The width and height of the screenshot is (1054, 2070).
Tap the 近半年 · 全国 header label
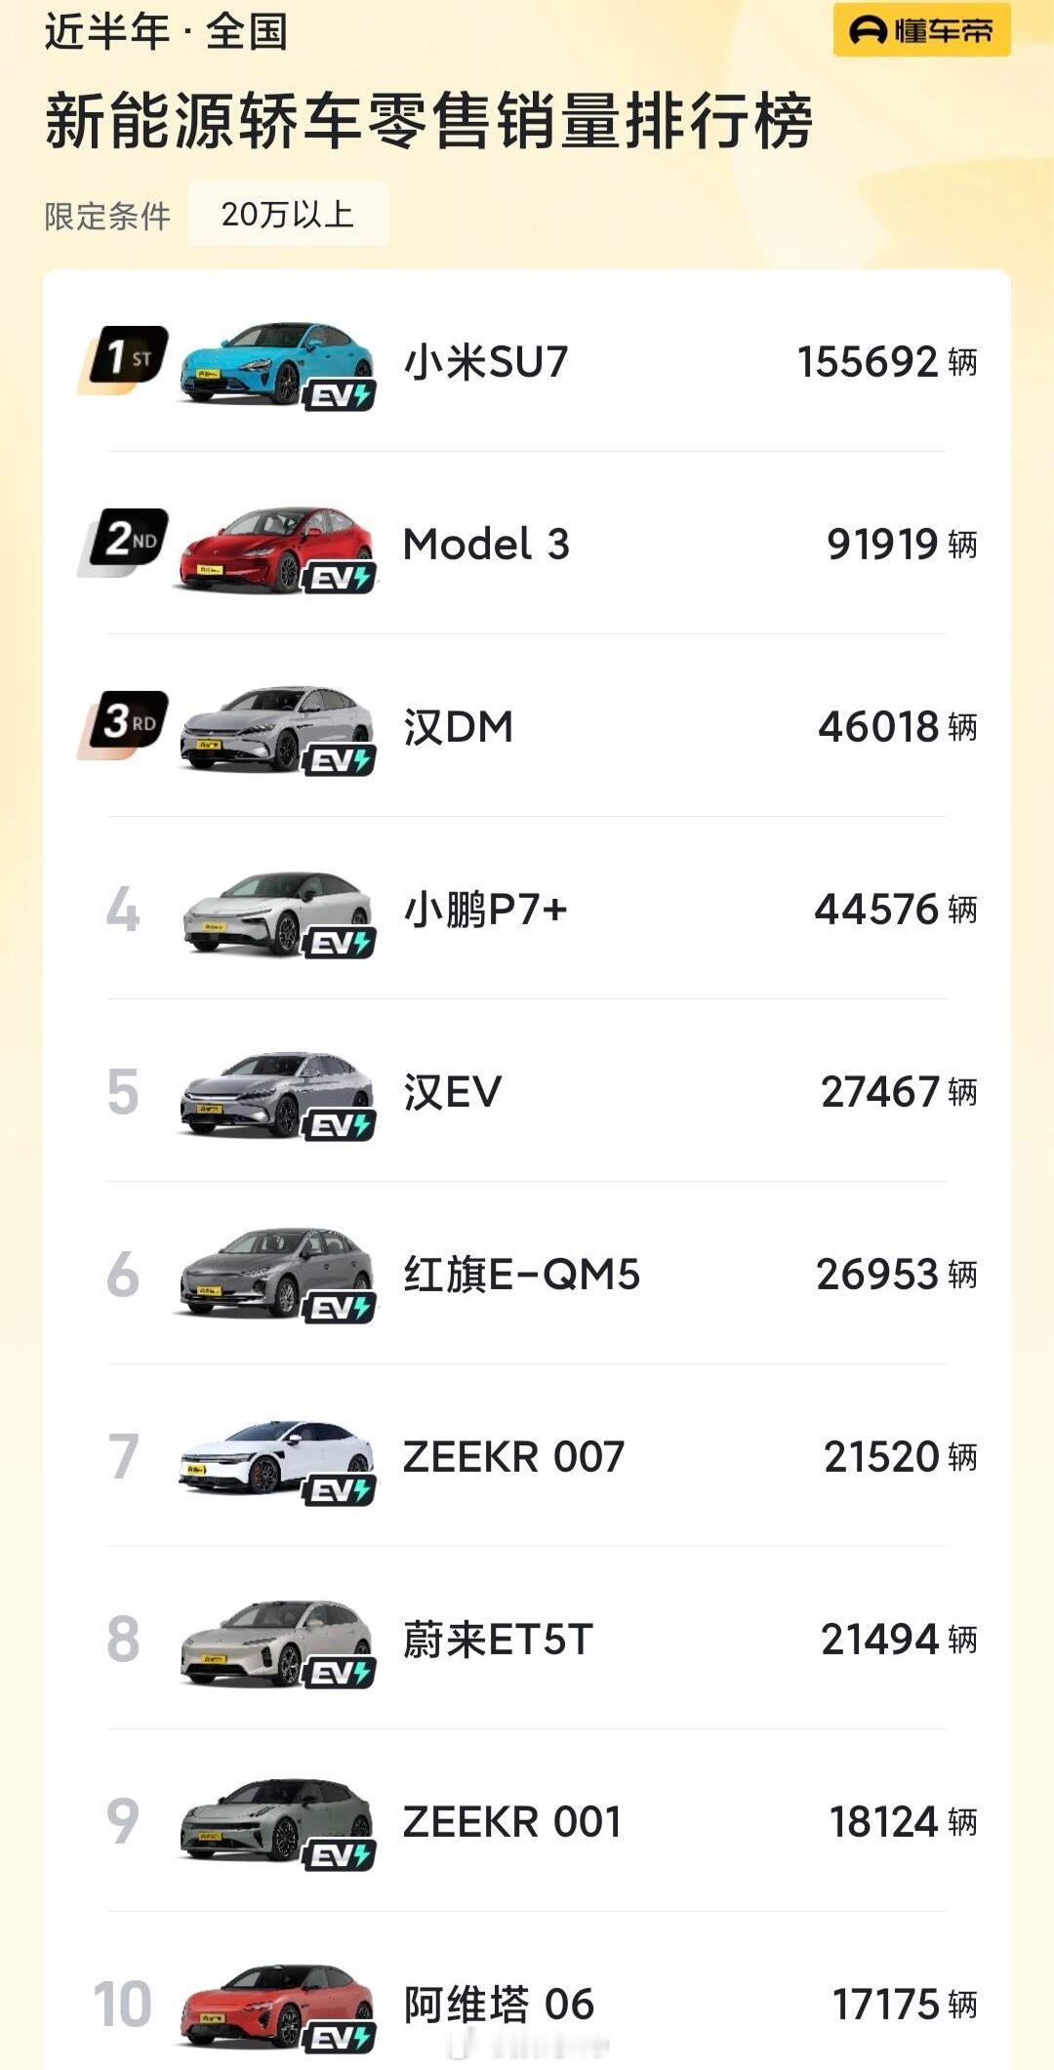click(166, 31)
